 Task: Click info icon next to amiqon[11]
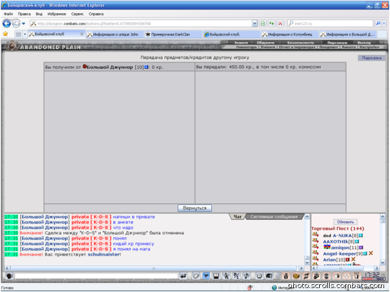pyautogui.click(x=361, y=248)
